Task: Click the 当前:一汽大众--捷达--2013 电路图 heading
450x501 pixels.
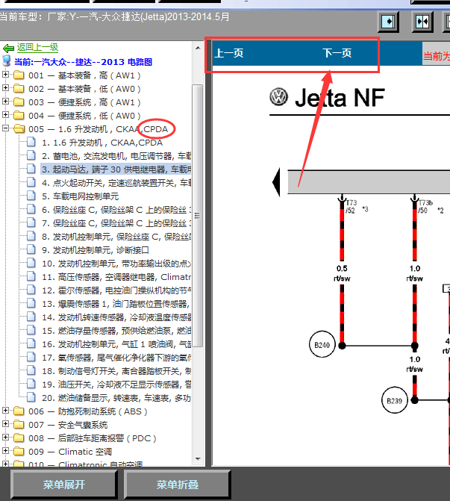Action: (x=83, y=62)
